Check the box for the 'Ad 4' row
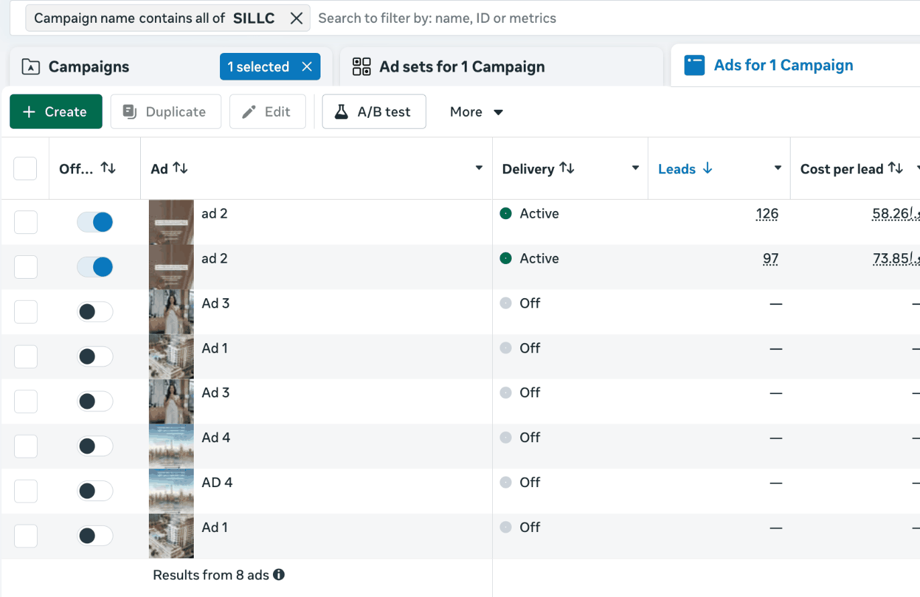Image resolution: width=920 pixels, height=597 pixels. 25,446
